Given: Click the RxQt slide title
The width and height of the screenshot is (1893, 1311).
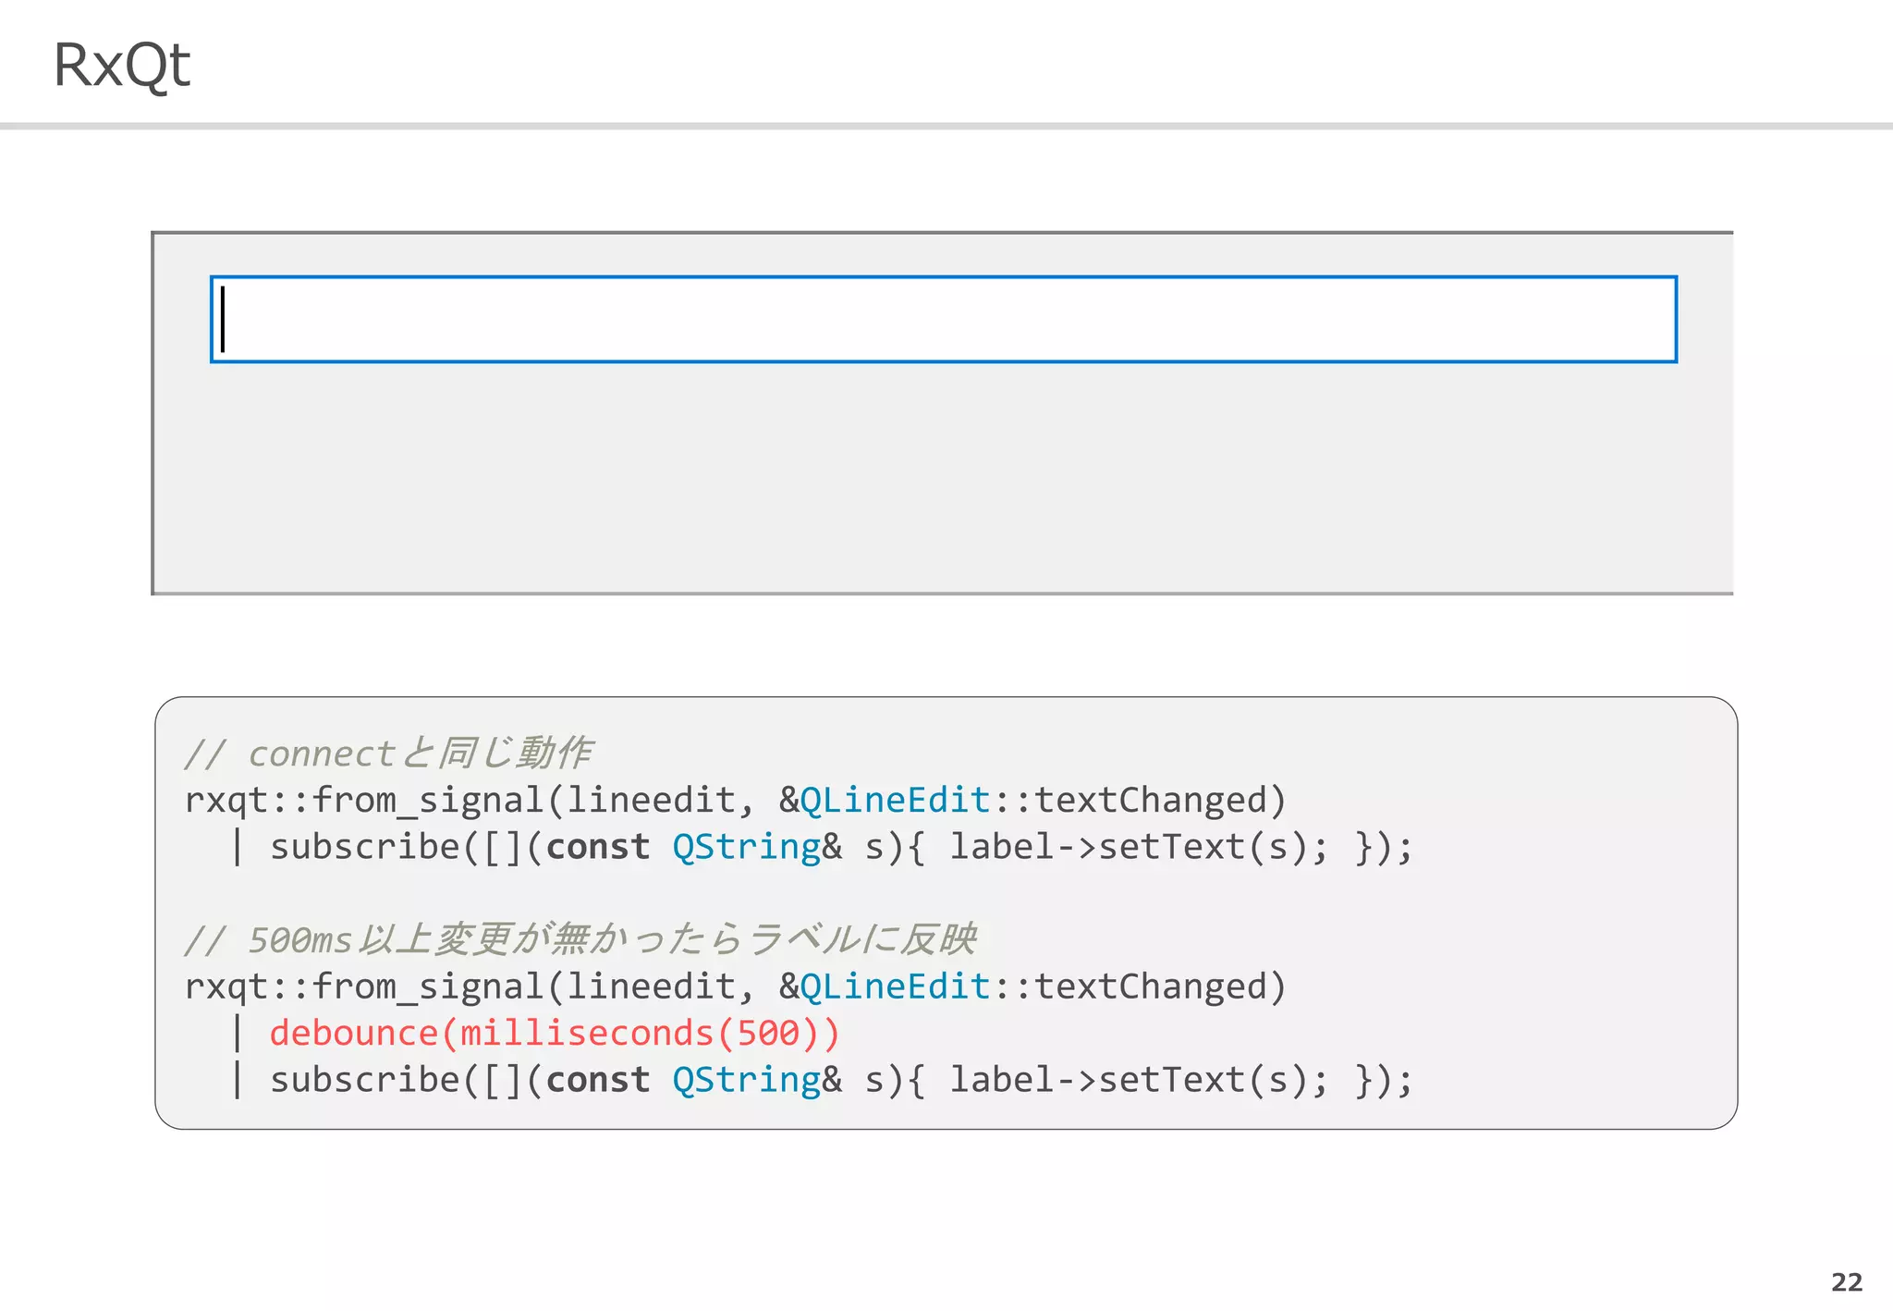Looking at the screenshot, I should [x=121, y=65].
